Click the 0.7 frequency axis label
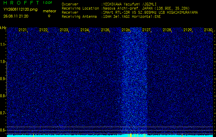Screen dimensions: 216x137 (x=3, y=113)
